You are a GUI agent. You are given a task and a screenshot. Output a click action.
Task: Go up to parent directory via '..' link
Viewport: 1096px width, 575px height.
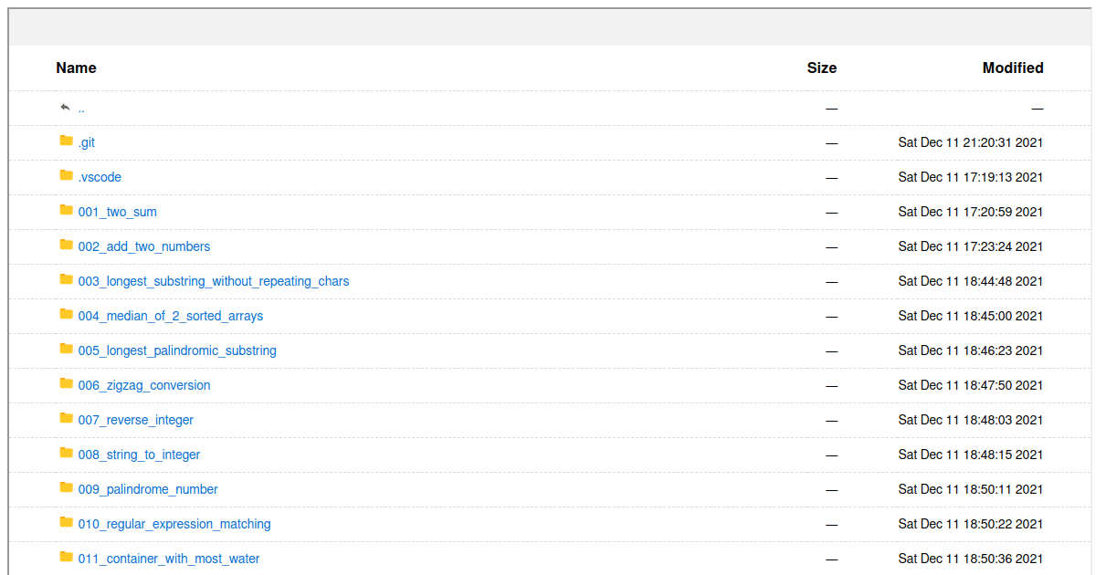[81, 109]
